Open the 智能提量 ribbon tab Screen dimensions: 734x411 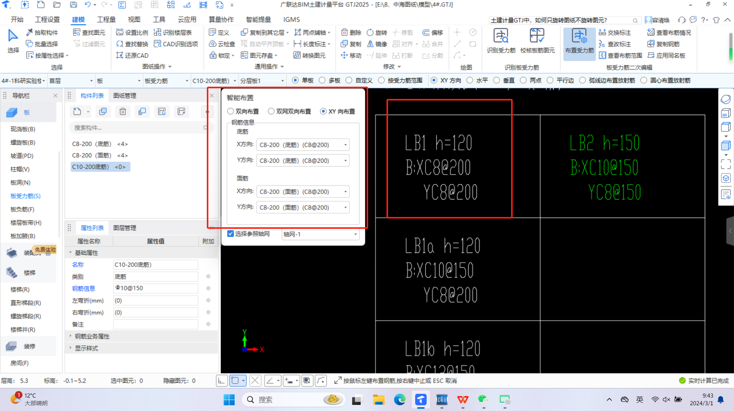(x=258, y=19)
